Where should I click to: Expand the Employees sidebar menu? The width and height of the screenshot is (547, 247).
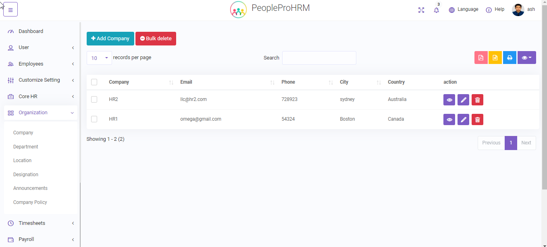pyautogui.click(x=40, y=64)
